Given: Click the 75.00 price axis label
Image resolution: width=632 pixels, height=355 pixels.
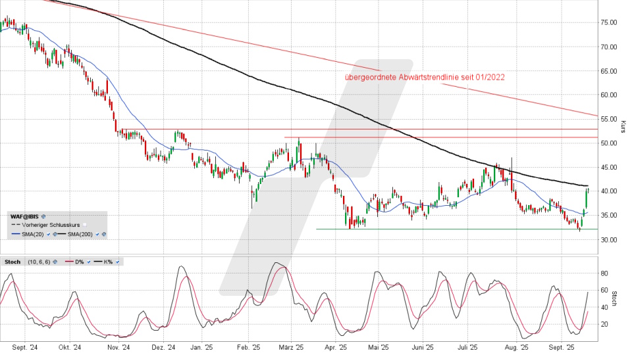Looking at the screenshot, I should (x=608, y=23).
